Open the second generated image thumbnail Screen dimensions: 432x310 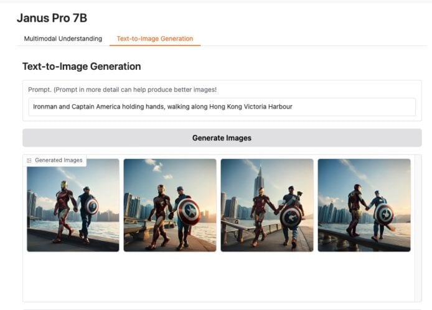170,205
